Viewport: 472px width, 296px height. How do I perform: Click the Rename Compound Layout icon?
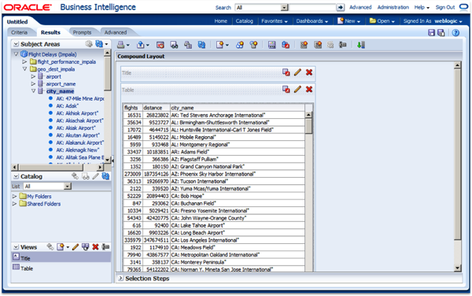coord(342,45)
